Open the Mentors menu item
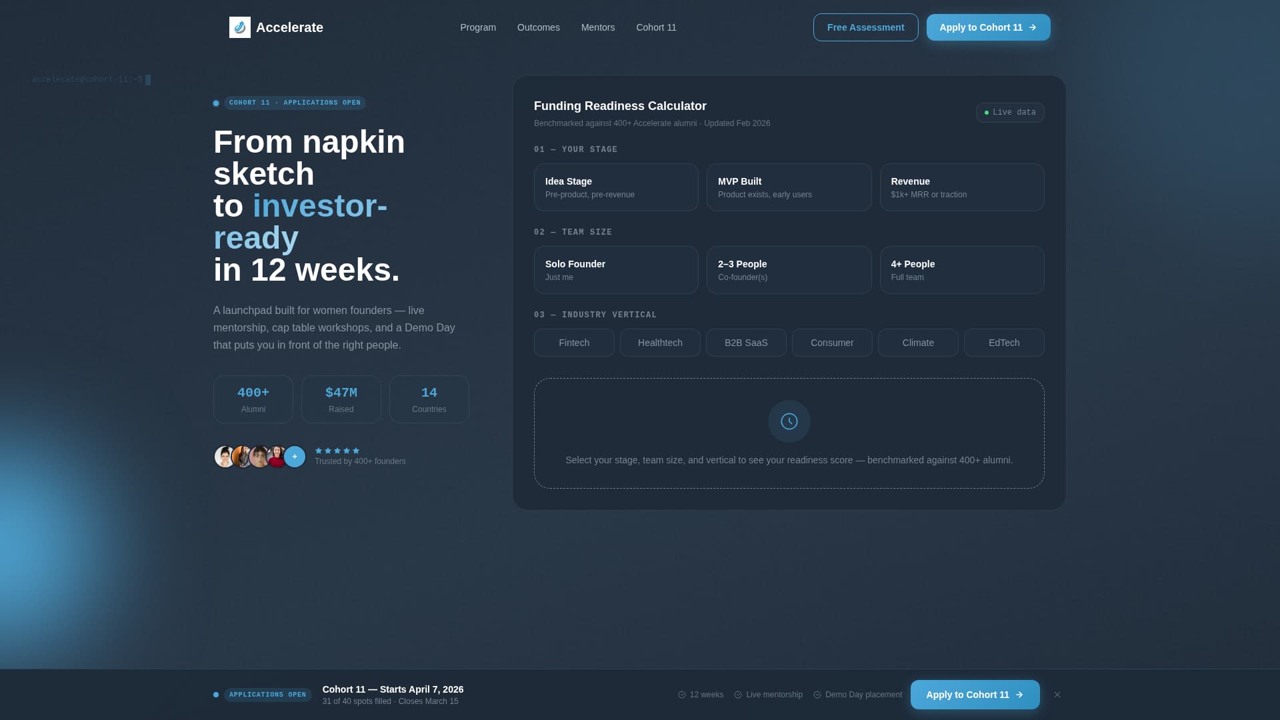 [597, 27]
